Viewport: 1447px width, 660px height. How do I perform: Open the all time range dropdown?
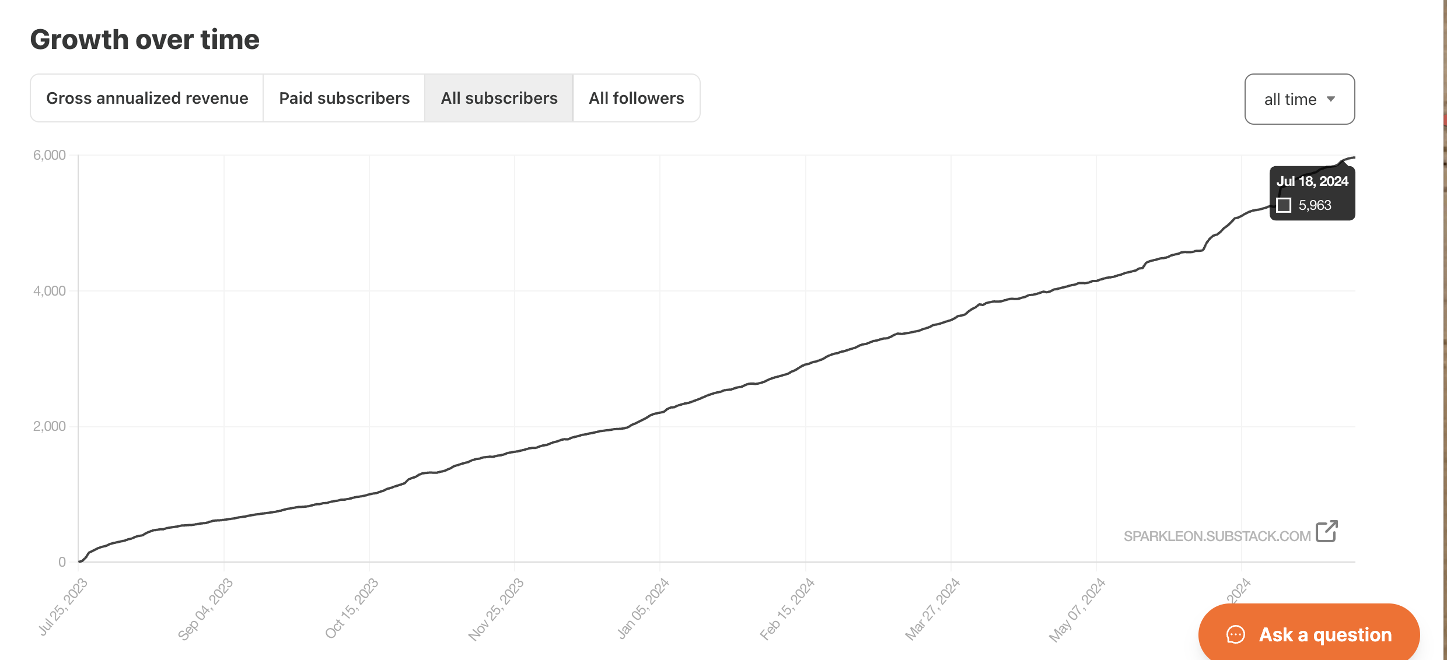(1299, 99)
